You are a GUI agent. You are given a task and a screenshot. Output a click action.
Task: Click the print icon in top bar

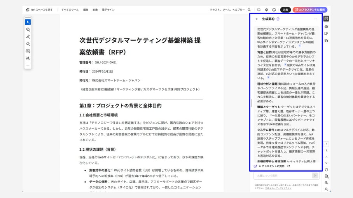(274, 10)
